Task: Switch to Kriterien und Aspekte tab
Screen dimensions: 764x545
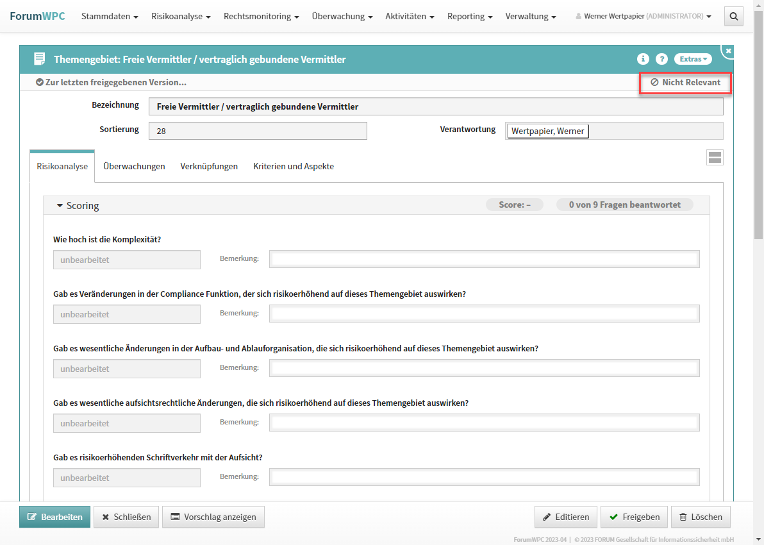Action: 294,167
